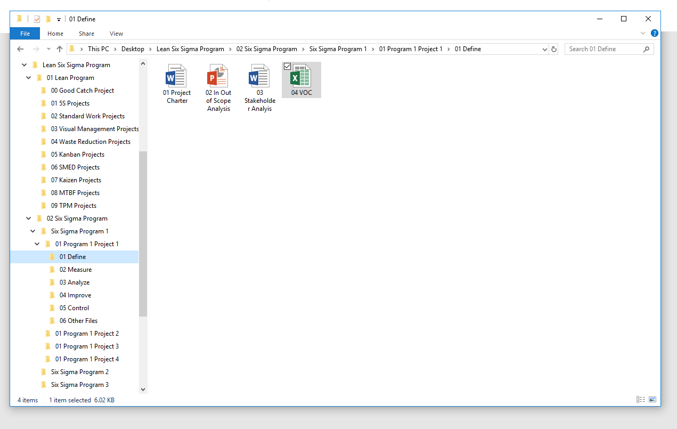Screen dimensions: 677x429
Task: Collapse the Lean Six Sigma Program tree node
Action: 24,65
